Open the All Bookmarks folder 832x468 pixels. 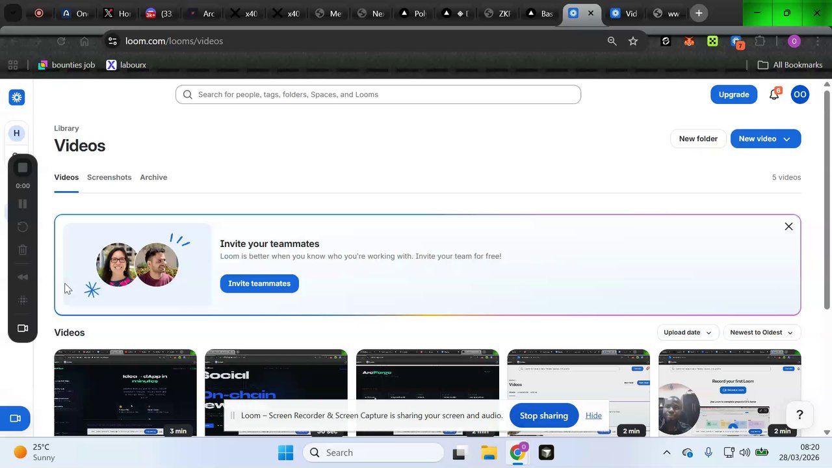[790, 65]
